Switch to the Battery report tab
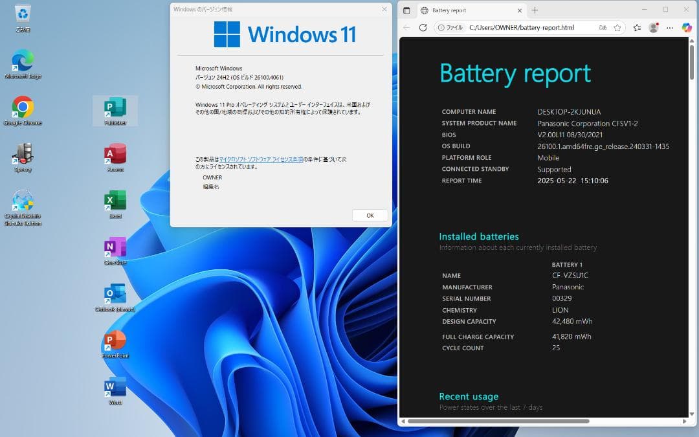 466,10
